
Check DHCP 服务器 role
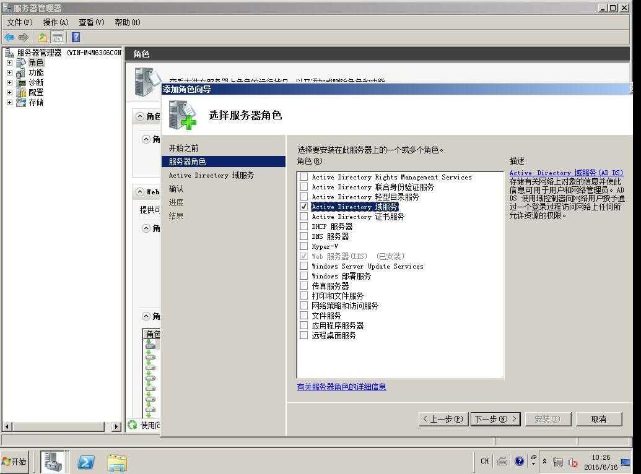pos(303,226)
